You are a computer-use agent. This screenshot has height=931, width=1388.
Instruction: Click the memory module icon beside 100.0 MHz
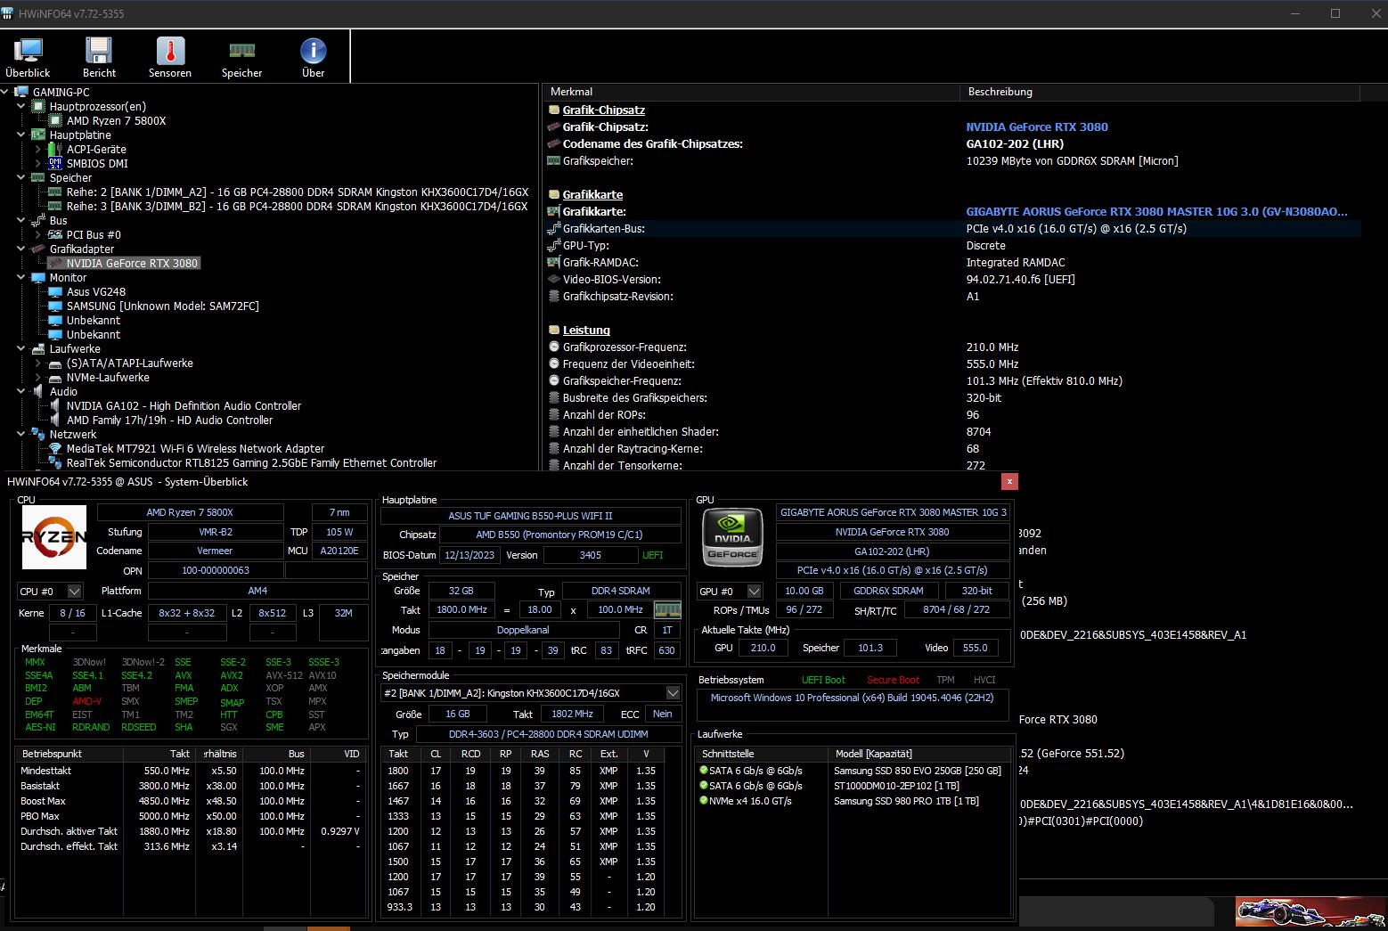(x=667, y=609)
